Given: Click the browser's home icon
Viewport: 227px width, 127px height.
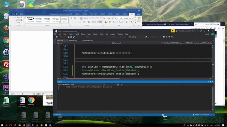Looking at the screenshot, I should [x=211, y=29].
